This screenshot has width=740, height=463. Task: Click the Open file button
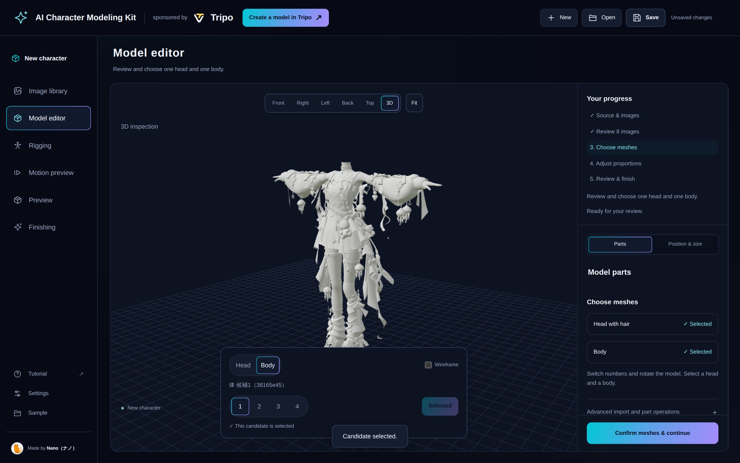pos(602,17)
